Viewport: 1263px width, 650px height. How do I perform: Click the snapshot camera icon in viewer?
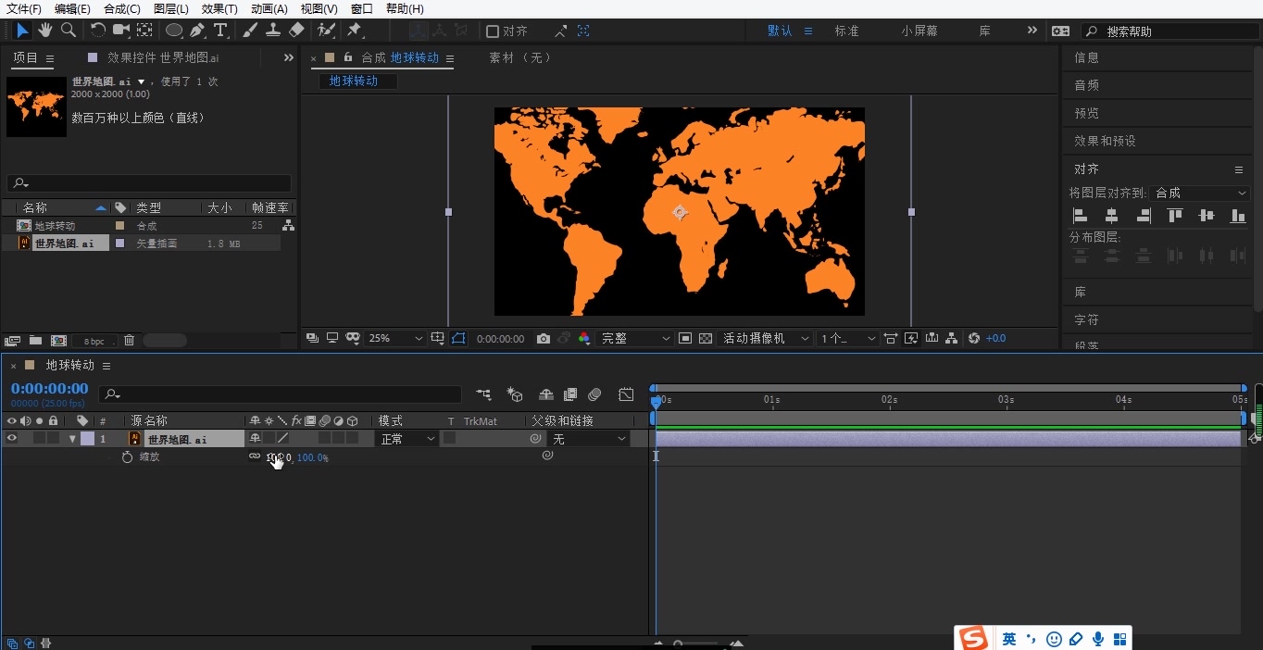[544, 339]
